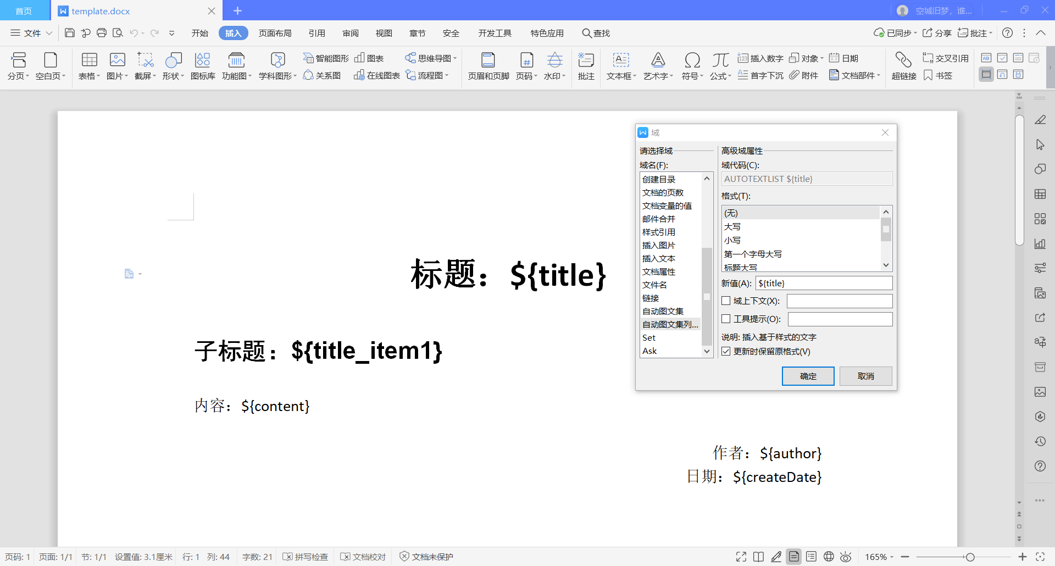1055x566 pixels.
Task: Expand the 已同步 sync status dropdown
Action: point(915,33)
